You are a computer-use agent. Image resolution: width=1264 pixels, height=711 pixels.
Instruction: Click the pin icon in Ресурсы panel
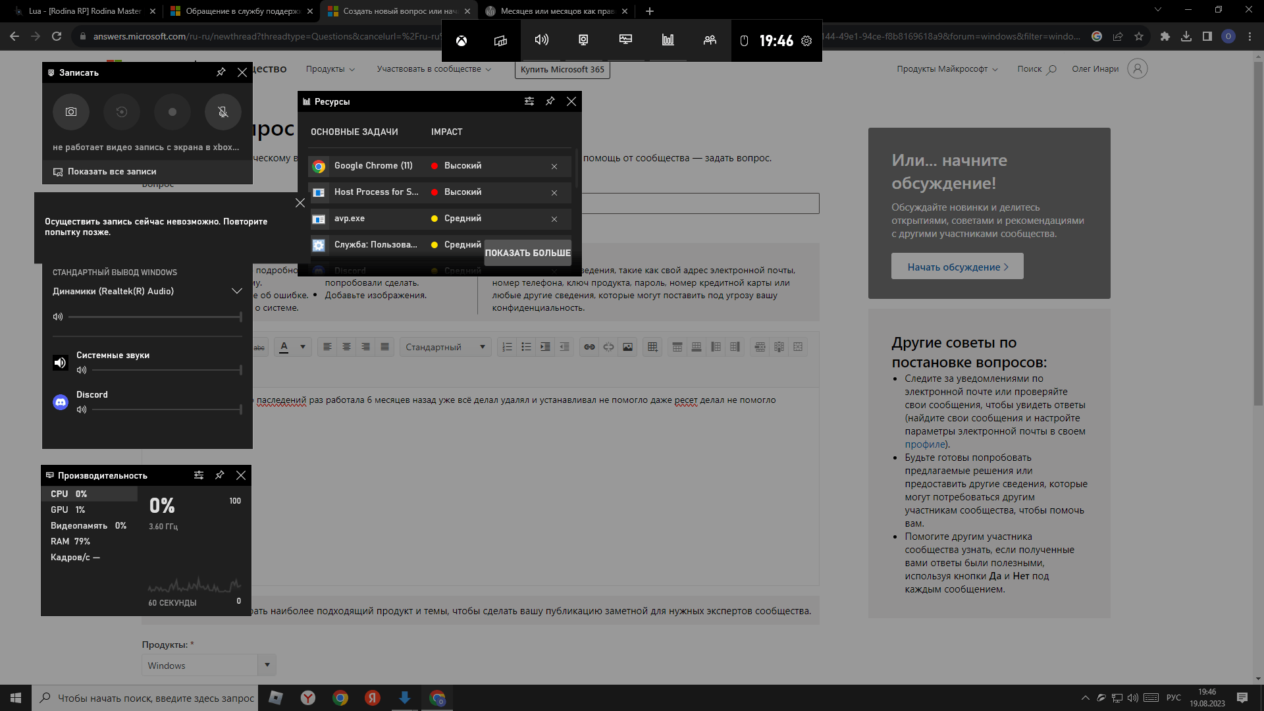pyautogui.click(x=550, y=101)
